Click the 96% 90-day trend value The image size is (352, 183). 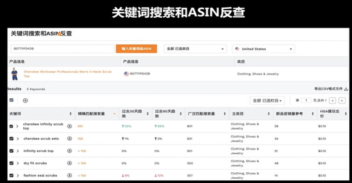(160, 126)
